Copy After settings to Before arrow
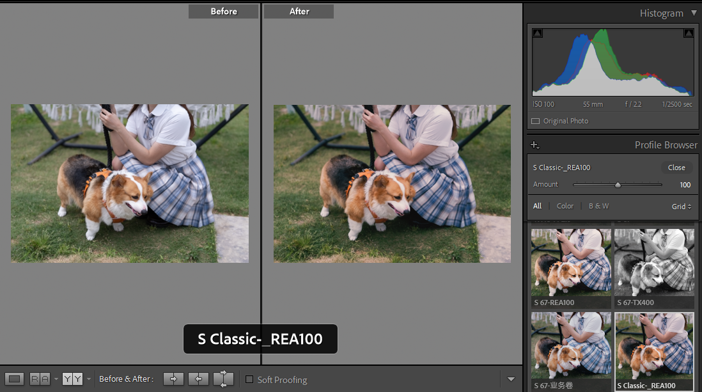Screen dimensions: 702x392 198,379
